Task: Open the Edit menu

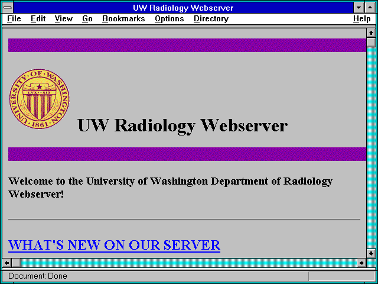Action: (38, 19)
